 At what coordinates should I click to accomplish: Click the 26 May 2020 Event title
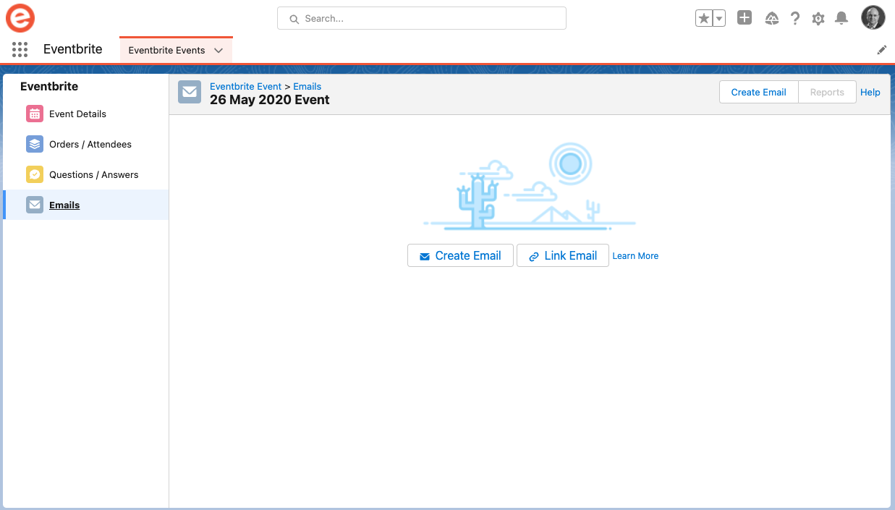tap(270, 100)
